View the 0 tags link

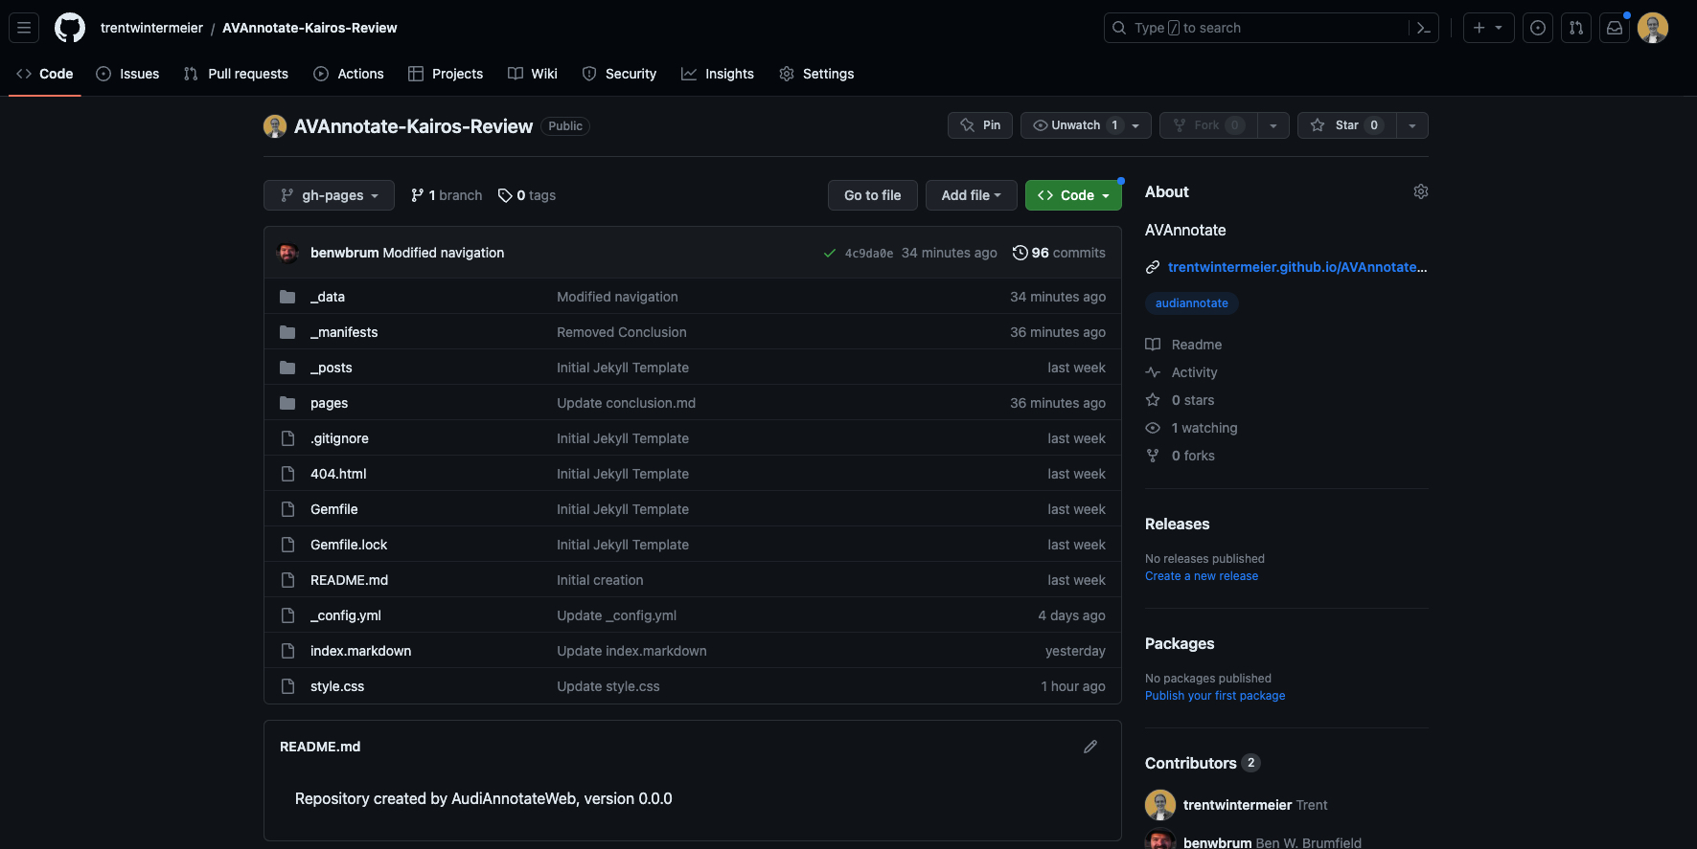(527, 195)
